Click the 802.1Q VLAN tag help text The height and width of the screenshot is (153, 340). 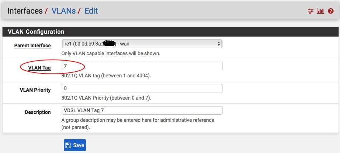pyautogui.click(x=106, y=76)
